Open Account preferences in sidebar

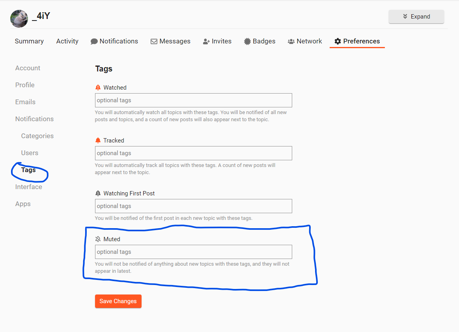click(28, 68)
